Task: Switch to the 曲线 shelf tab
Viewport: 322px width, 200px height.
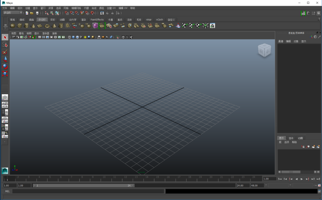Action: coord(22,20)
